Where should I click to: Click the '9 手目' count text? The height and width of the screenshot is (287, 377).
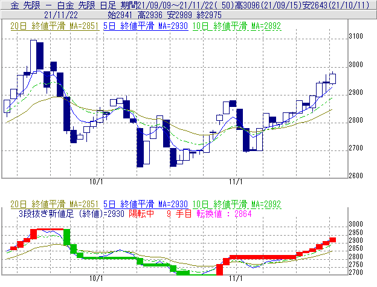[x=179, y=213]
